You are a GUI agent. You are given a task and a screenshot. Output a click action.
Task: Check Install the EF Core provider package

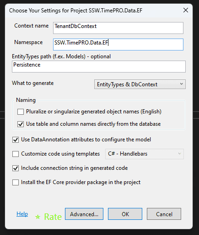[16, 182]
